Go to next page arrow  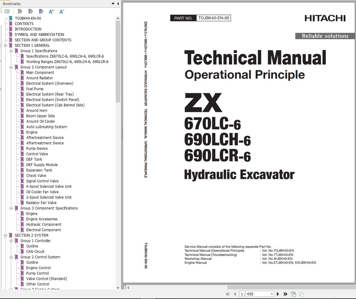tap(278, 294)
